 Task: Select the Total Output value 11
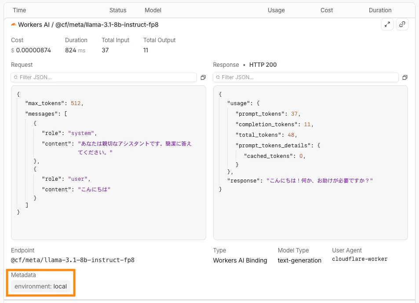pos(146,50)
